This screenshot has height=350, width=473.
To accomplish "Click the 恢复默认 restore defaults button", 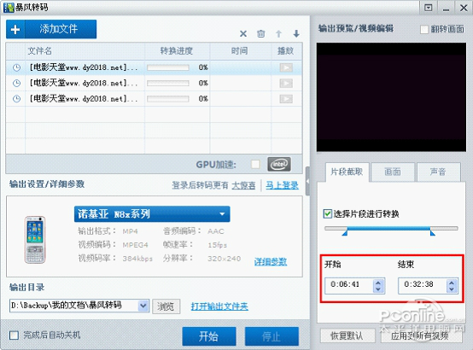I will [x=347, y=335].
